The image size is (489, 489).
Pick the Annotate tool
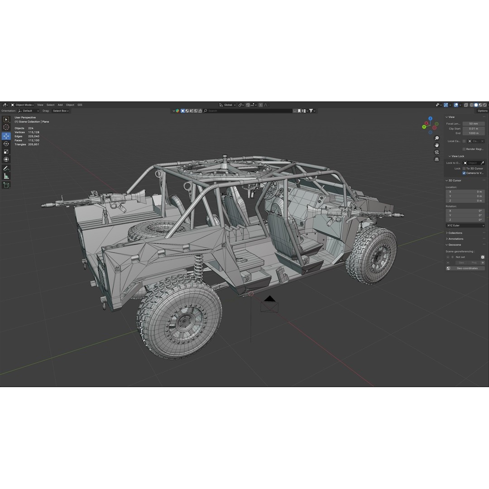click(6, 168)
